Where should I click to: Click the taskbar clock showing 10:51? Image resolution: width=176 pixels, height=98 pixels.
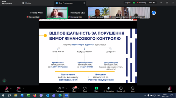pos(165,96)
